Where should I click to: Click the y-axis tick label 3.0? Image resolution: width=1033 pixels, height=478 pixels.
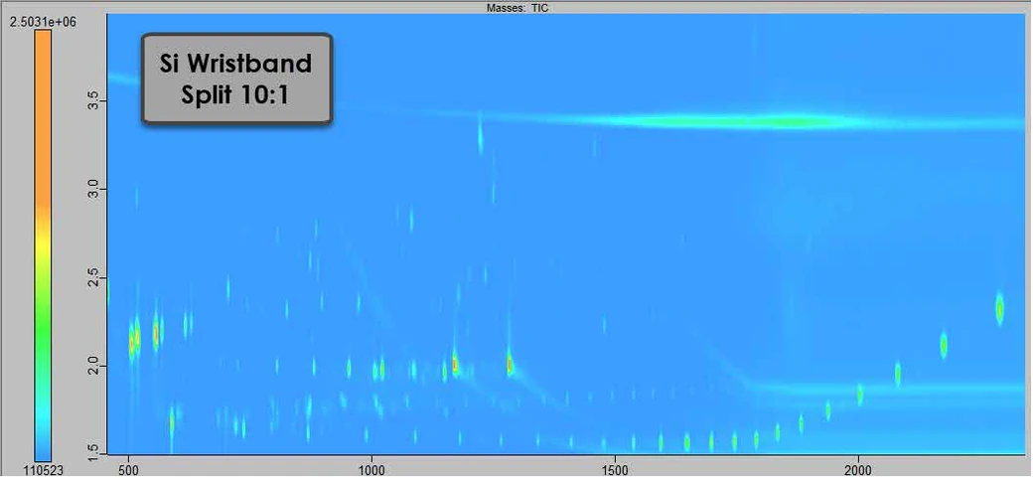tap(93, 190)
